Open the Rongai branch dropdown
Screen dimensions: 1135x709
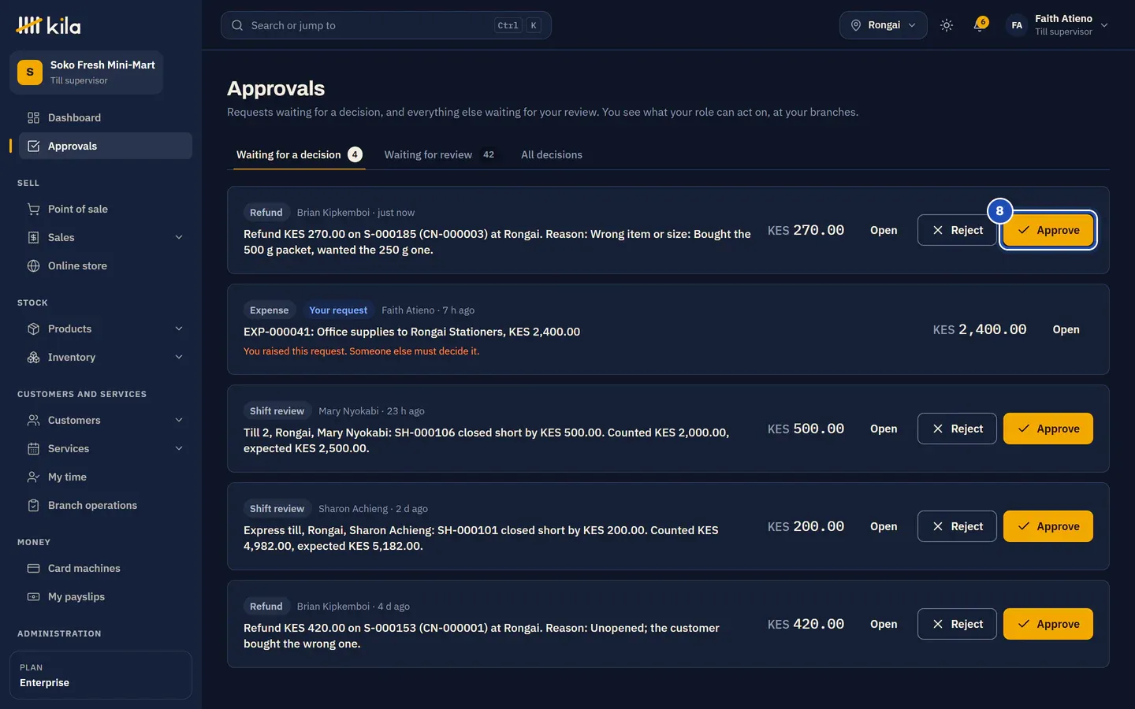(884, 25)
